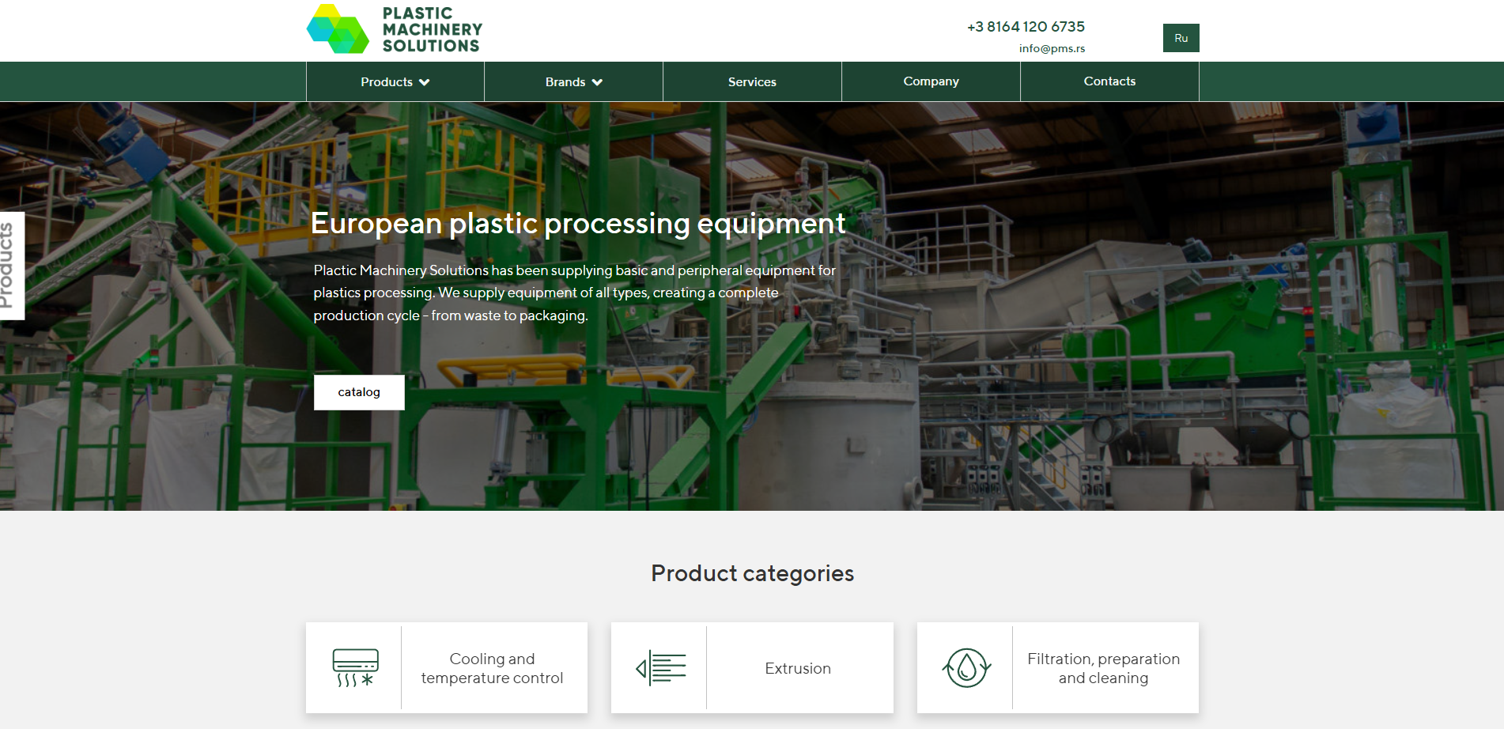This screenshot has height=729, width=1504.
Task: Open the catalog page
Action: coord(359,391)
